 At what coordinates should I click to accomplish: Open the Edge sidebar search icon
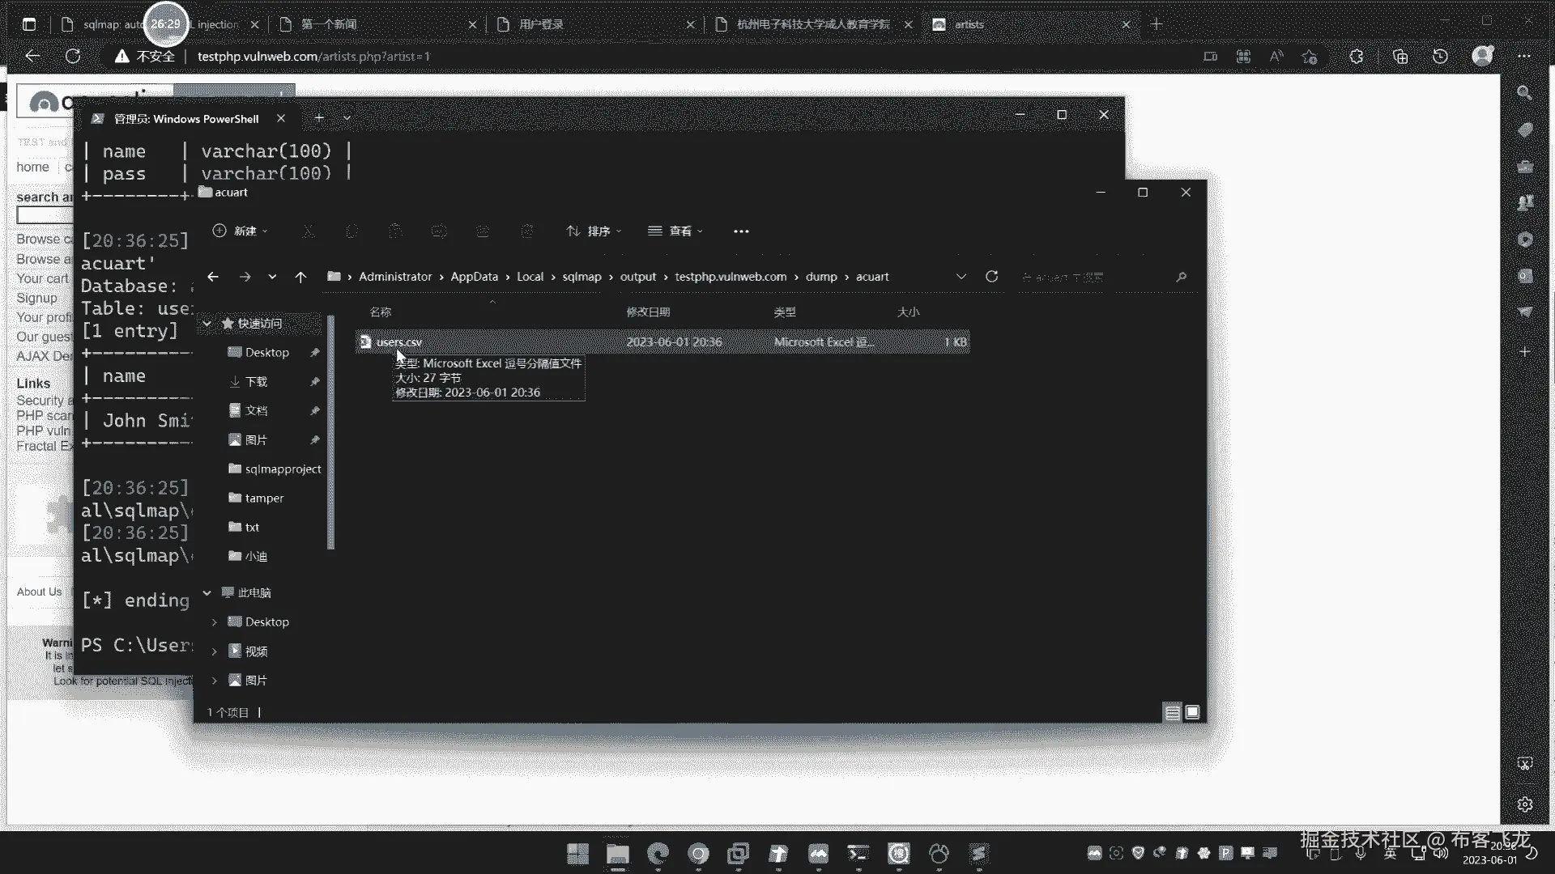pos(1524,93)
